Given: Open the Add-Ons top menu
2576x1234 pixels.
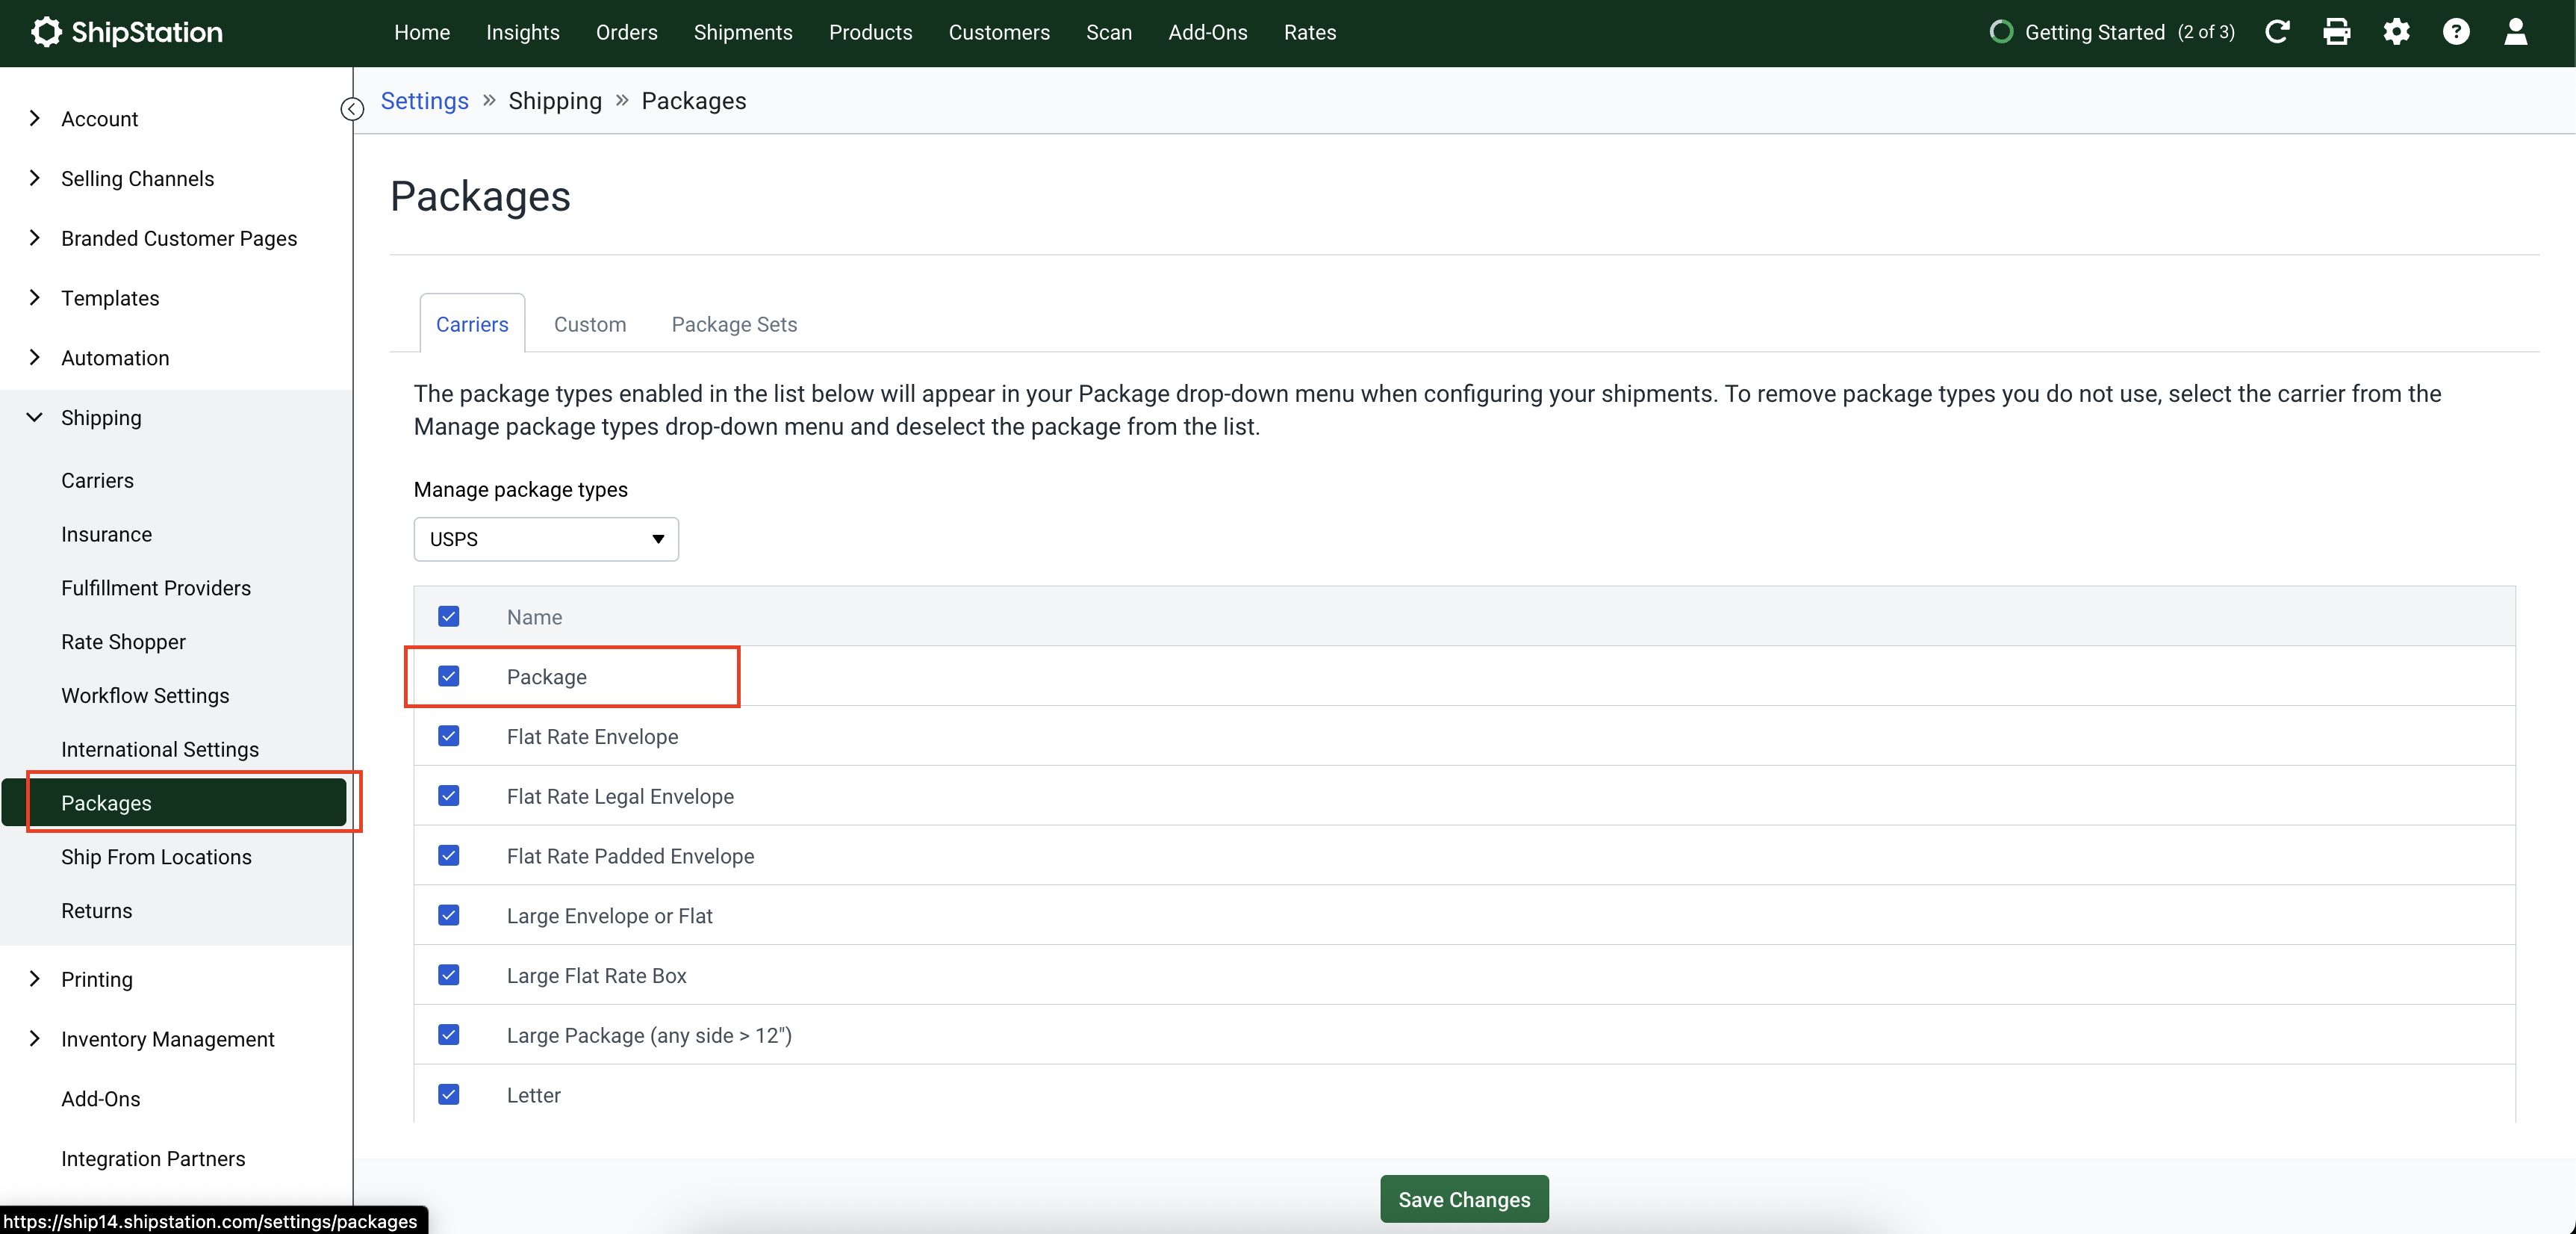Looking at the screenshot, I should pos(1208,32).
